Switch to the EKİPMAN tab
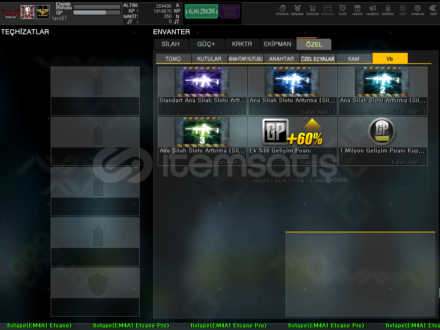This screenshot has width=440, height=330. [x=278, y=44]
